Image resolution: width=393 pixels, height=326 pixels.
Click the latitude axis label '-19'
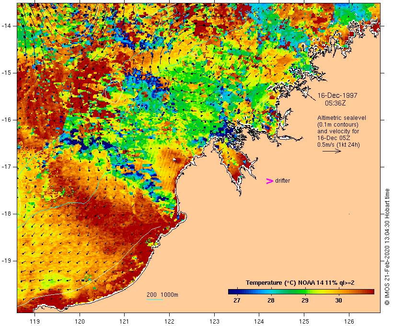(6, 261)
